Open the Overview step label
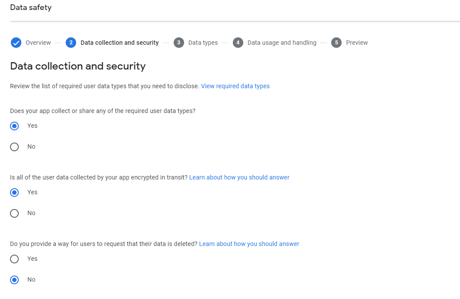Viewport: 460px width, 299px height. [x=38, y=43]
